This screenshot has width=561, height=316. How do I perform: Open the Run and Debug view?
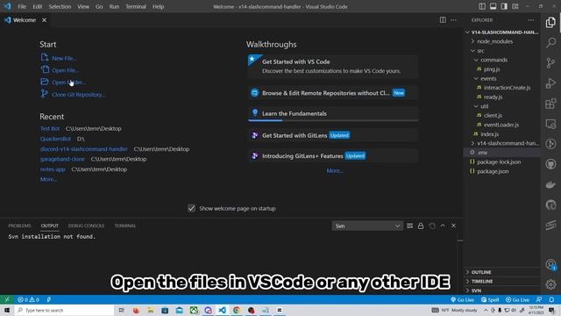click(x=550, y=83)
